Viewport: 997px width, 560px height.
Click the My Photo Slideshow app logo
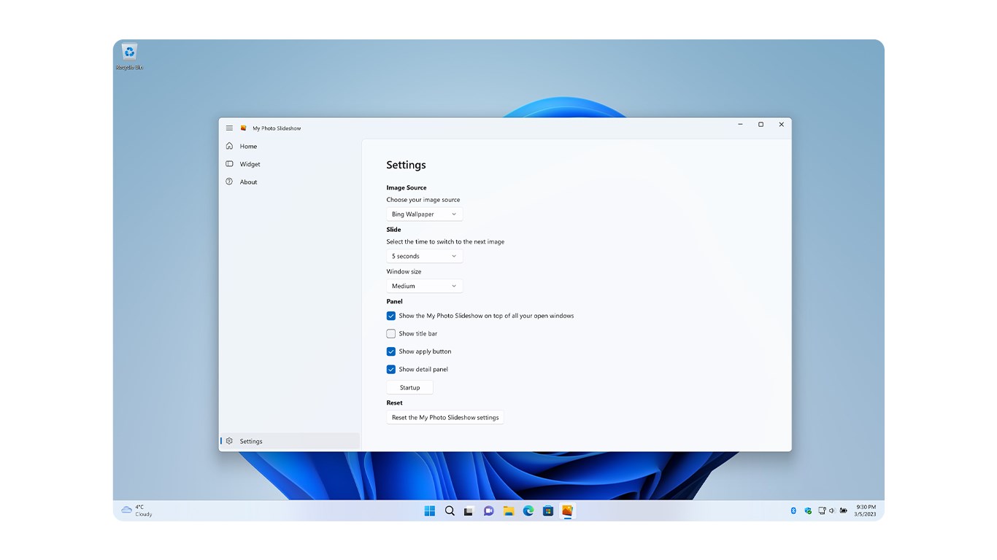tap(244, 128)
